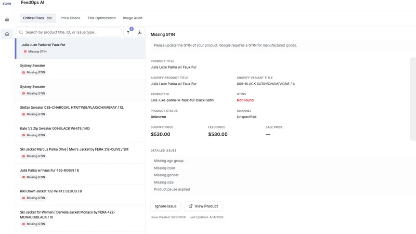
Task: Open the inbox icon in sidebar
Action: coord(7,34)
